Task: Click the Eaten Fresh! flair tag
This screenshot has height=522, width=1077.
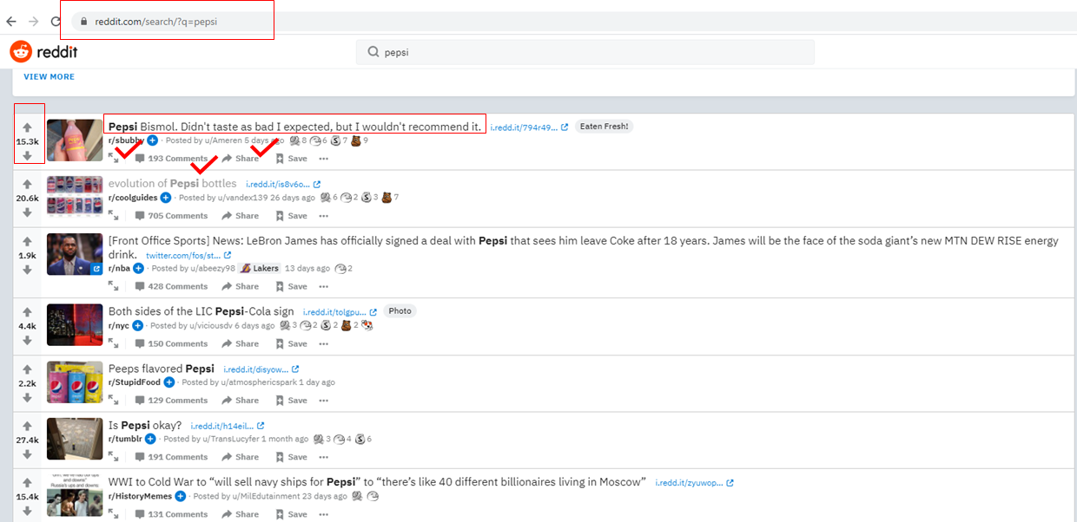Action: click(605, 127)
